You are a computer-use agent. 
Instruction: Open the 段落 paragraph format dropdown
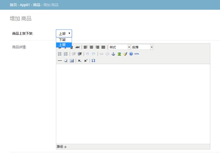click(x=142, y=47)
